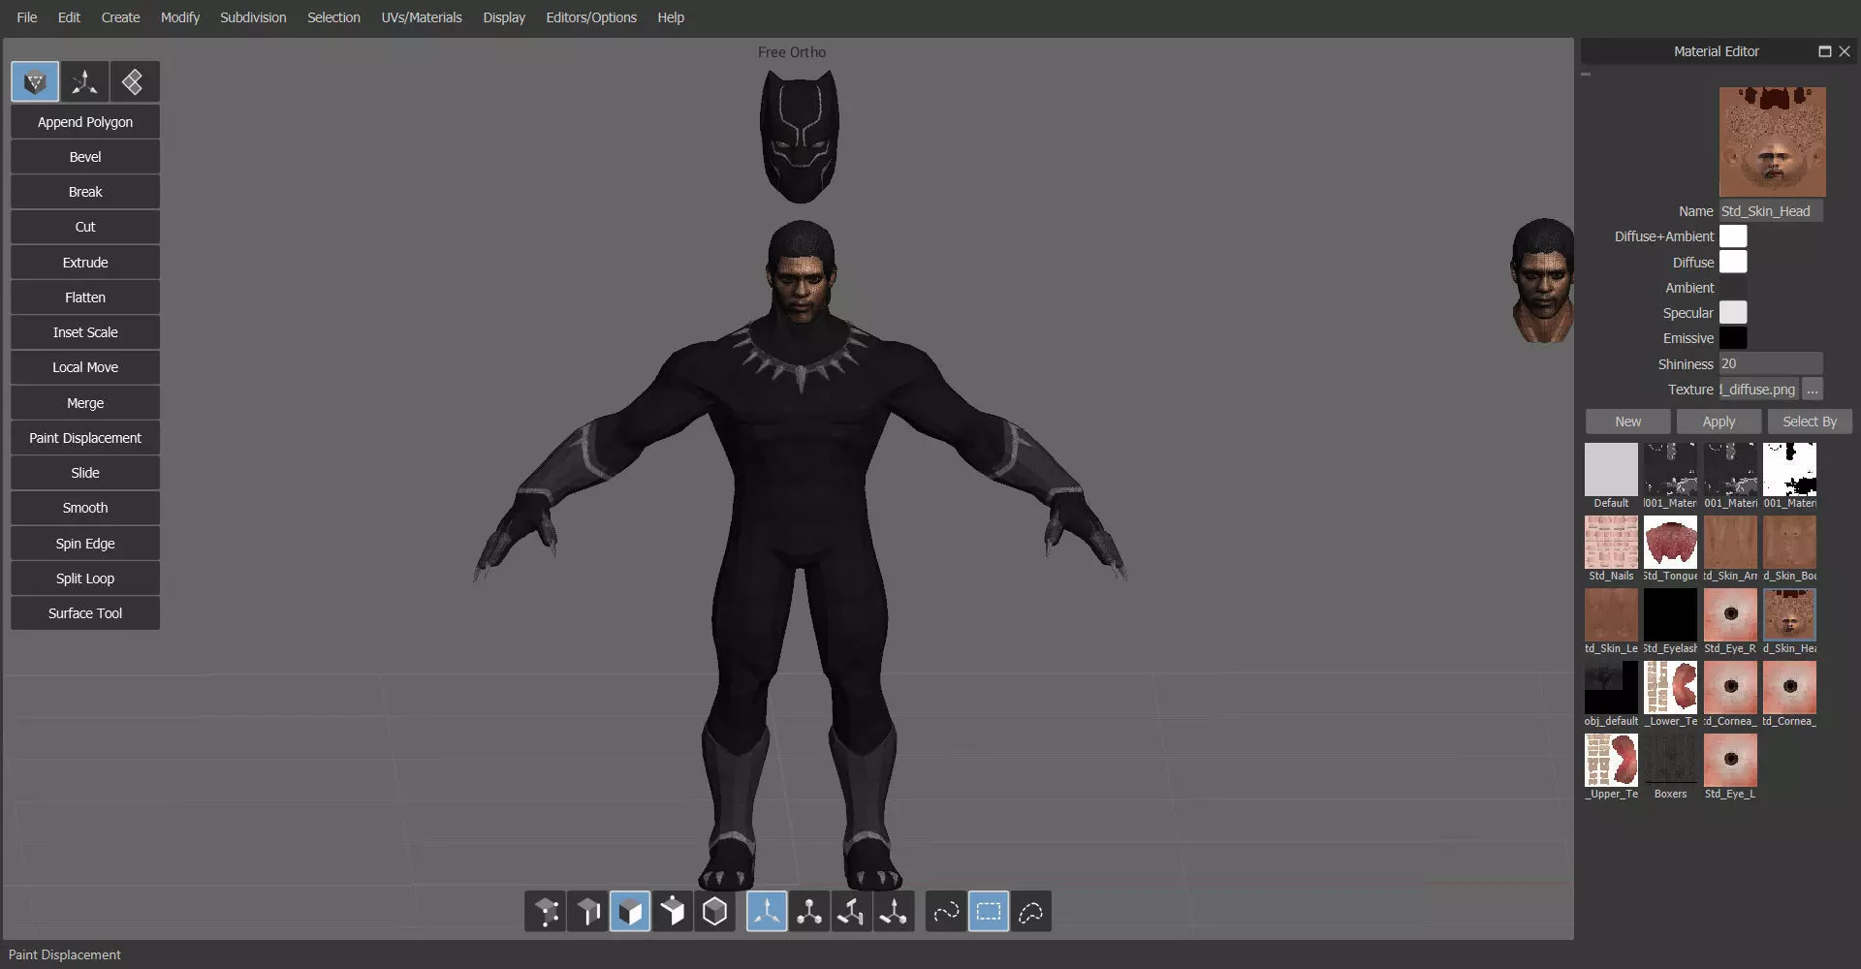Open the Editors/Options menu
The width and height of the screenshot is (1861, 969).
[x=591, y=17]
